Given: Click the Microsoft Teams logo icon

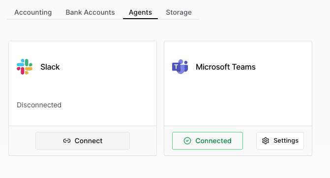Looking at the screenshot, I should [x=180, y=67].
